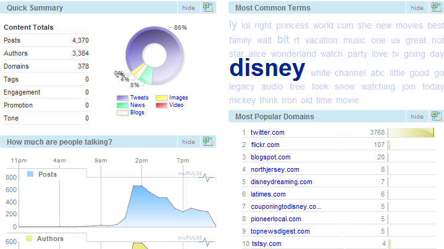Open disneydreaming.com domain link
Image resolution: width=444 pixels, height=249 pixels.
(282, 182)
